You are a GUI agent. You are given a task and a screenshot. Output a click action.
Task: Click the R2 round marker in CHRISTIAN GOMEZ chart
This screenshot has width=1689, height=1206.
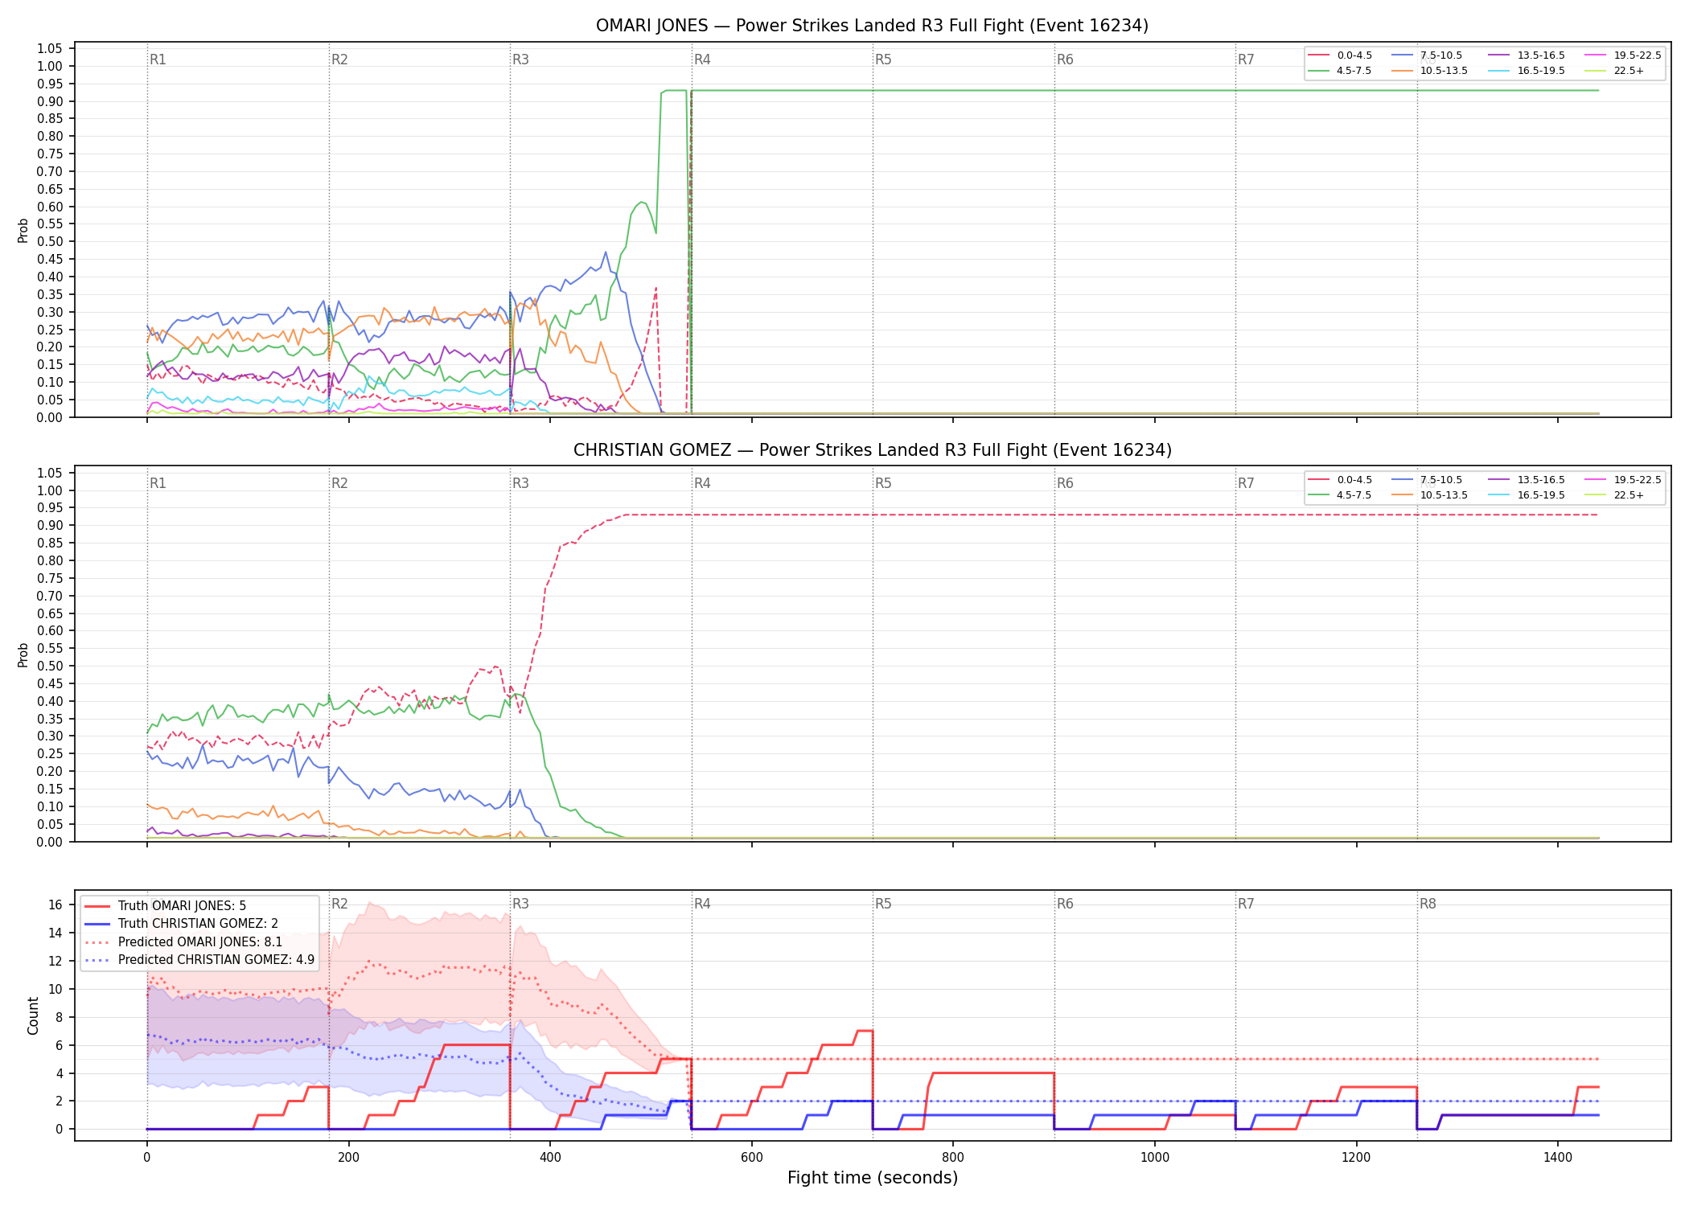coord(339,483)
